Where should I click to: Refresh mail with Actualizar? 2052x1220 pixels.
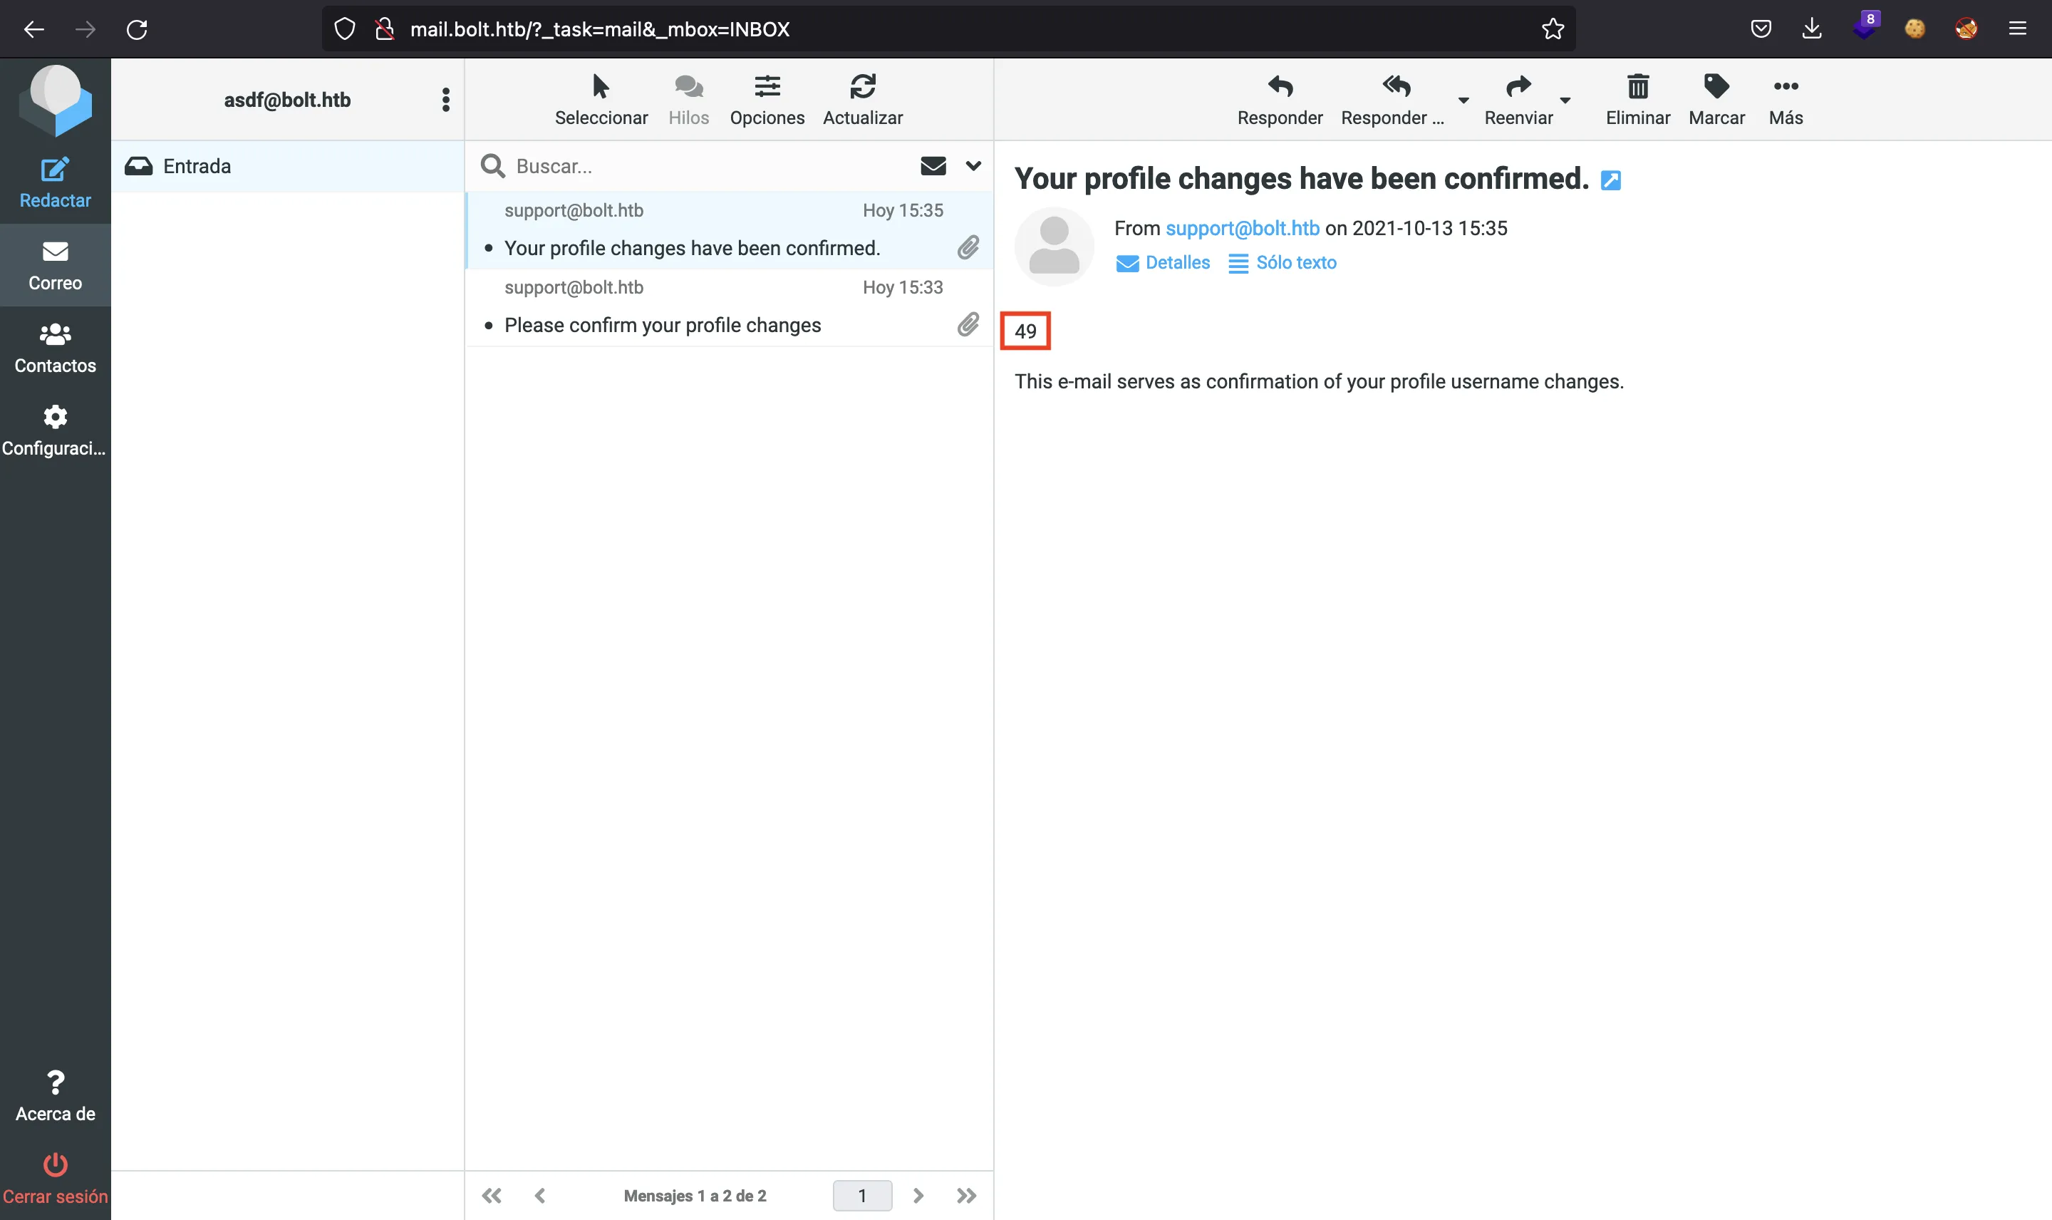862,100
